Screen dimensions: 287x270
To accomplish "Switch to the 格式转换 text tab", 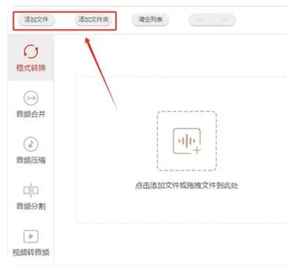I will [31, 68].
